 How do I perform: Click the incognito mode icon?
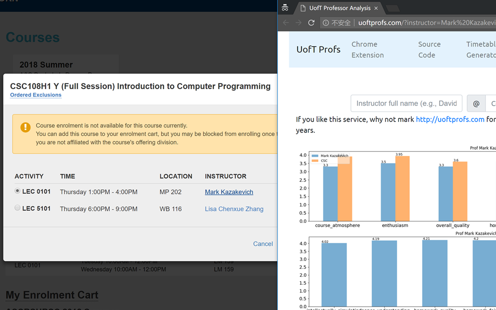(x=285, y=8)
